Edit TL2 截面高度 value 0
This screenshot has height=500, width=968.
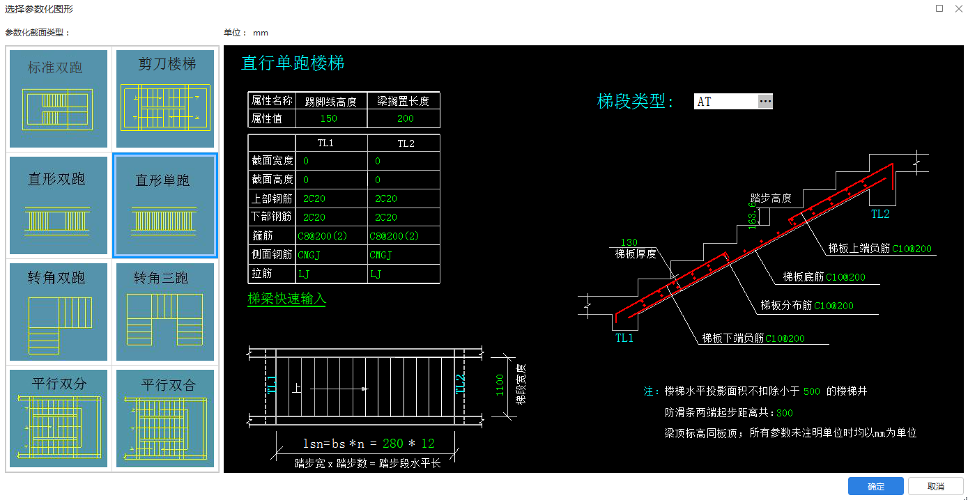point(378,180)
